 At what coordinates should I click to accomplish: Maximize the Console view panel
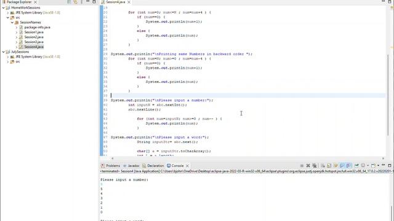point(390,166)
